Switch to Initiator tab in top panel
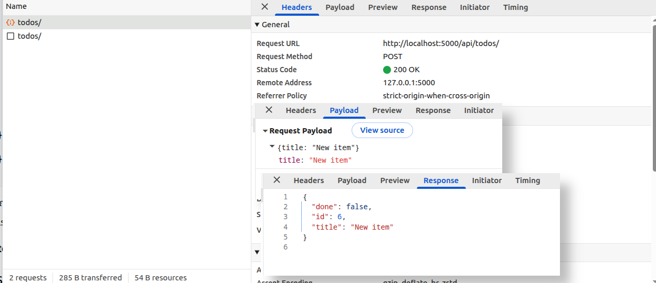Viewport: 656px width, 283px height. [x=474, y=7]
